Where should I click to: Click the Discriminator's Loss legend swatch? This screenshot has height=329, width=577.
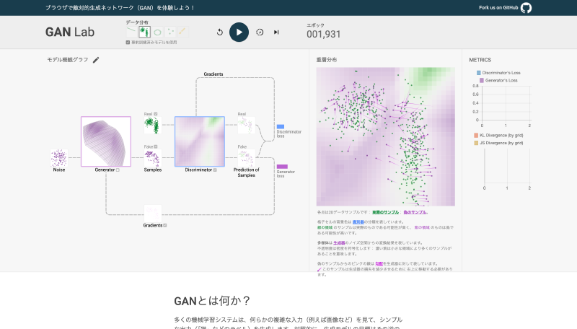pos(479,73)
